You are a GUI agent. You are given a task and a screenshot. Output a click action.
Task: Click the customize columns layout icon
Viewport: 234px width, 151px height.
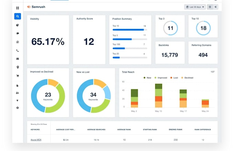(210, 7)
